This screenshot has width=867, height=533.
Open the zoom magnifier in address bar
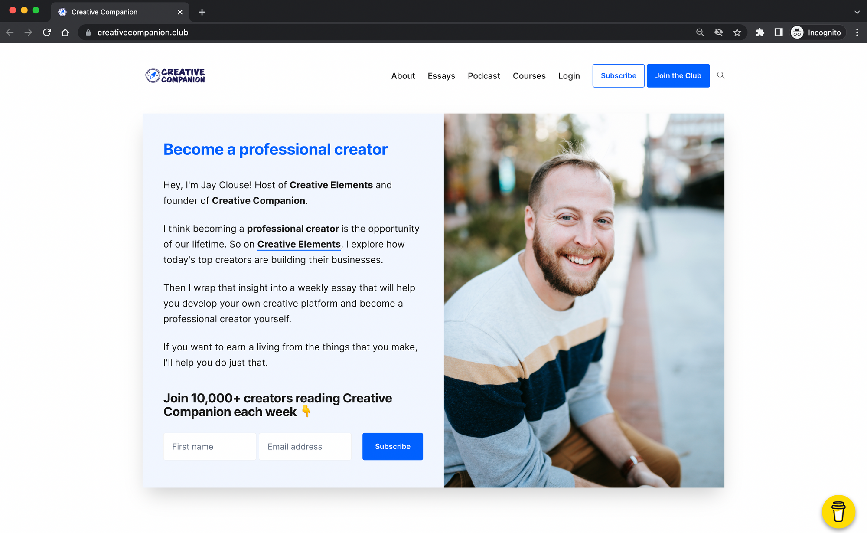[x=700, y=33]
